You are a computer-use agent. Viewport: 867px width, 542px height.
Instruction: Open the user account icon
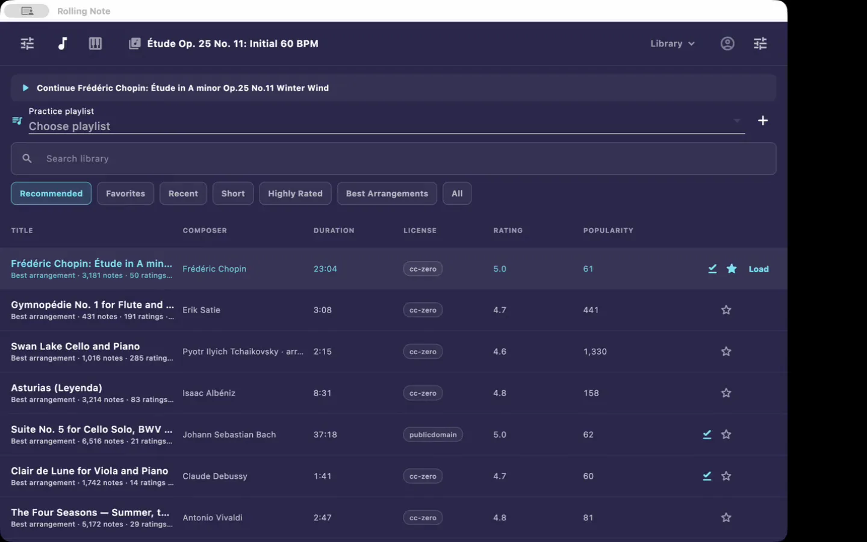(727, 43)
